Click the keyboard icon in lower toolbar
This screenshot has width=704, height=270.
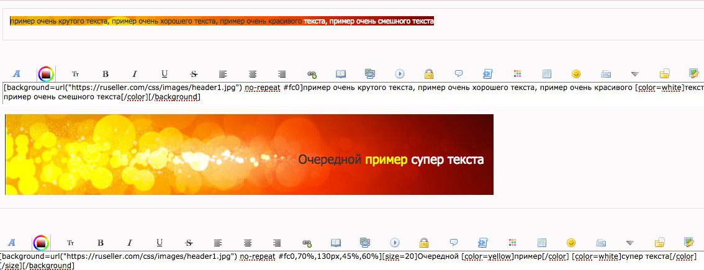(x=601, y=243)
